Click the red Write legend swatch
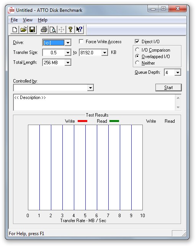The height and width of the screenshot is (247, 196). 82,121
